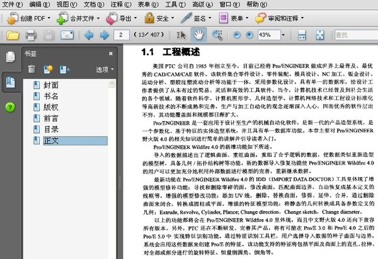Viewport: 378px width, 259px height.
Task: Click the Email envelope icon
Action: [x=67, y=35]
